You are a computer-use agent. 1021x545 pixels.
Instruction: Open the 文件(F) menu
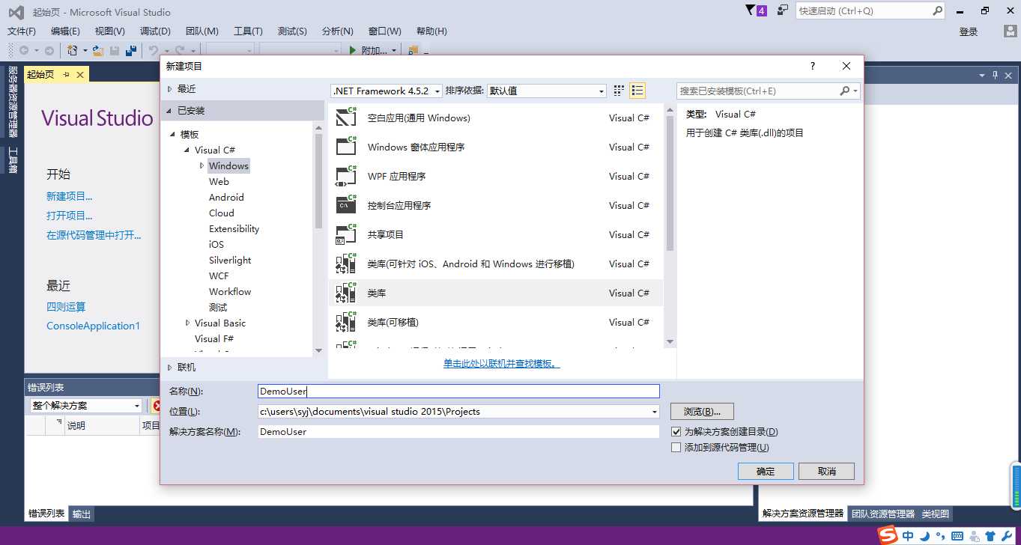pos(22,31)
